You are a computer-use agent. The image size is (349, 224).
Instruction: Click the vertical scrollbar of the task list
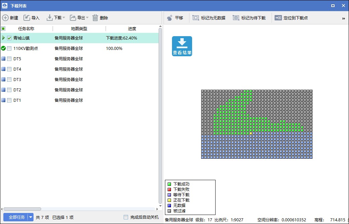point(160,116)
